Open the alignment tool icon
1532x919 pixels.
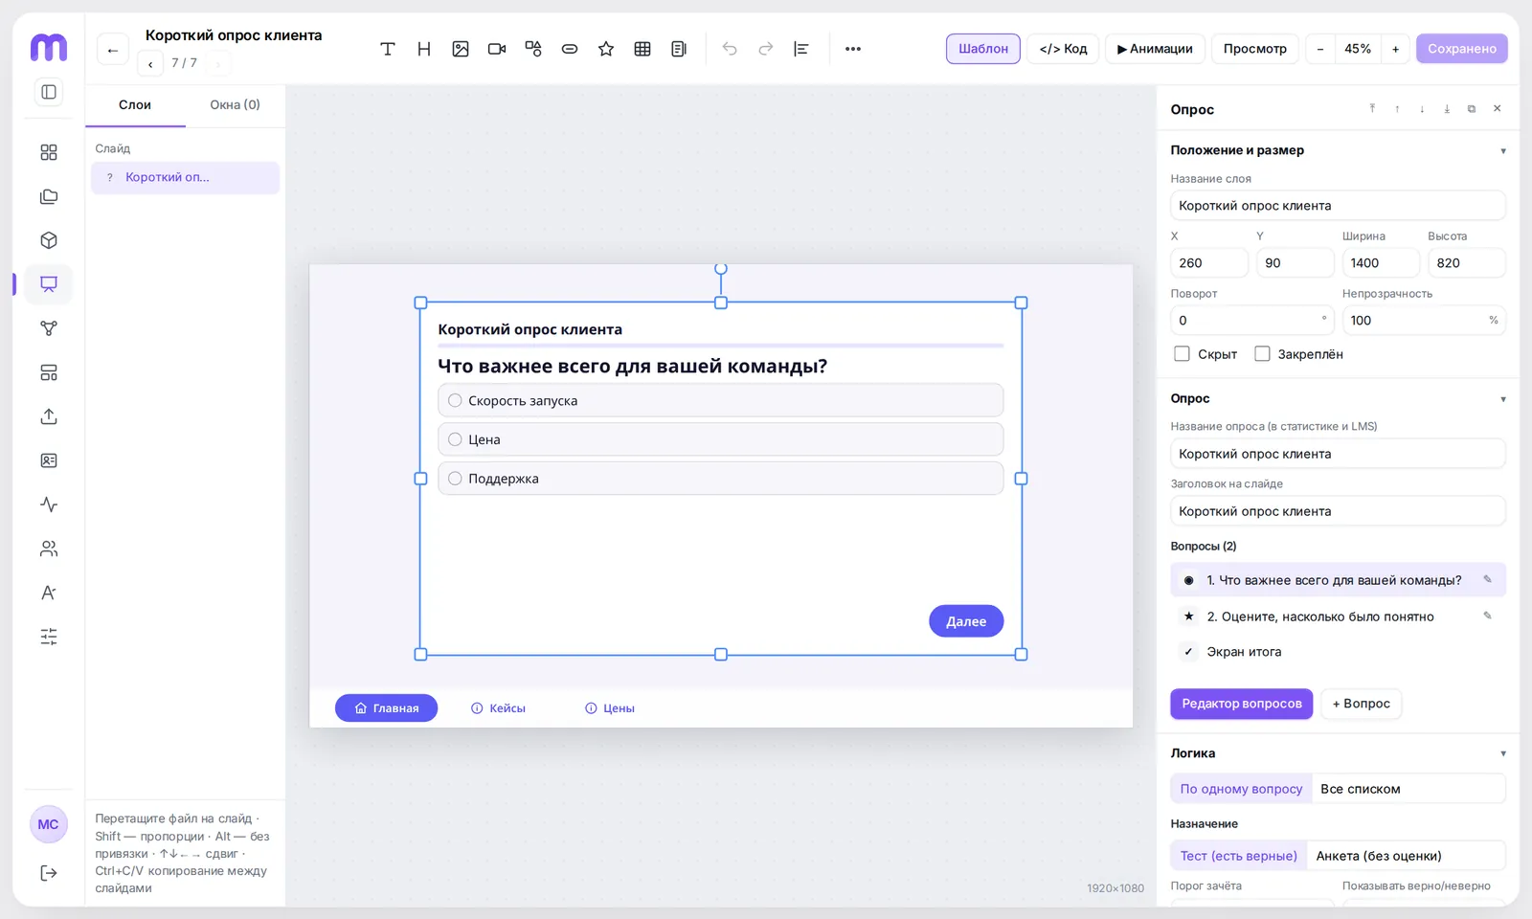click(x=802, y=49)
